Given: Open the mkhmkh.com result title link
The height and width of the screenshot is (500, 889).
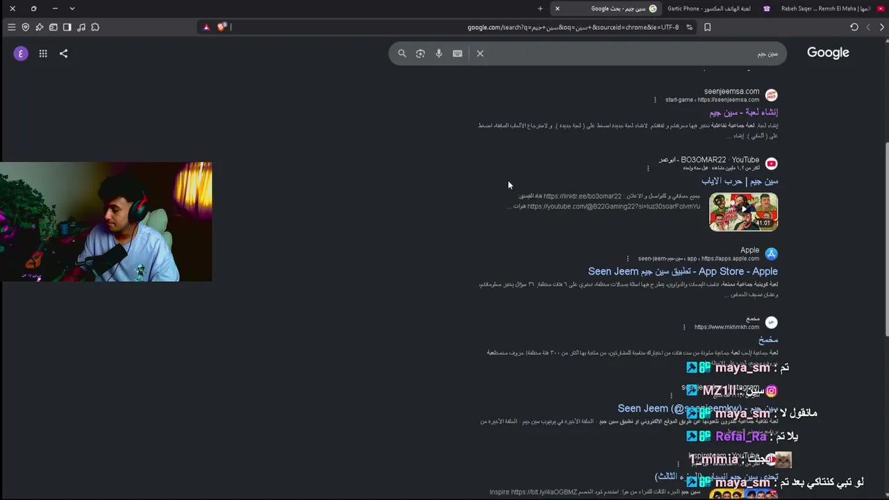Looking at the screenshot, I should click(768, 340).
